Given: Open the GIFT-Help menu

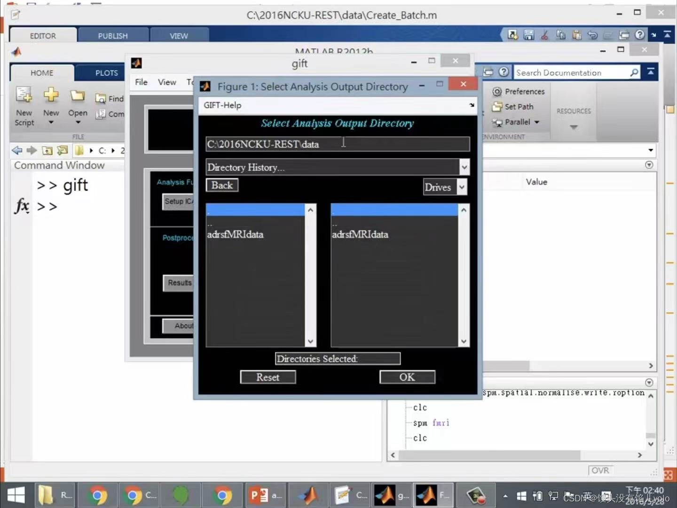Looking at the screenshot, I should [222, 105].
